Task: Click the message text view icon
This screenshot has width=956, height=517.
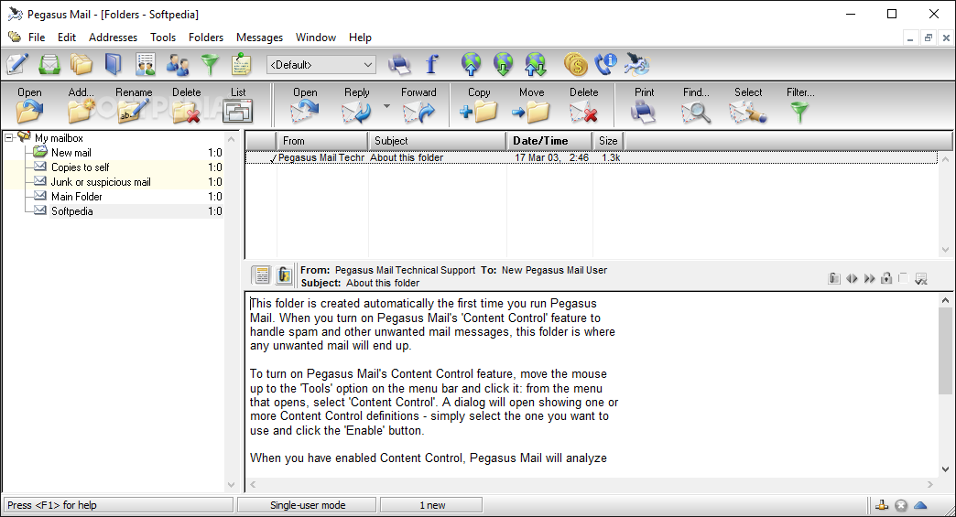Action: [x=262, y=275]
